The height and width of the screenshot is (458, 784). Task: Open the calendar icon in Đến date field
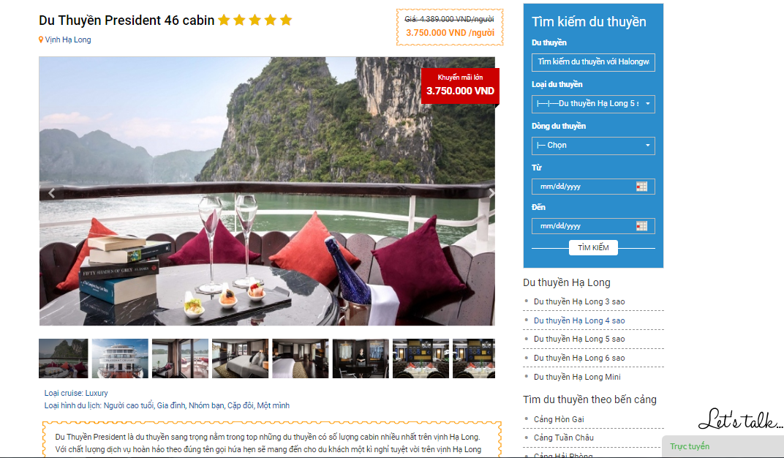click(641, 226)
